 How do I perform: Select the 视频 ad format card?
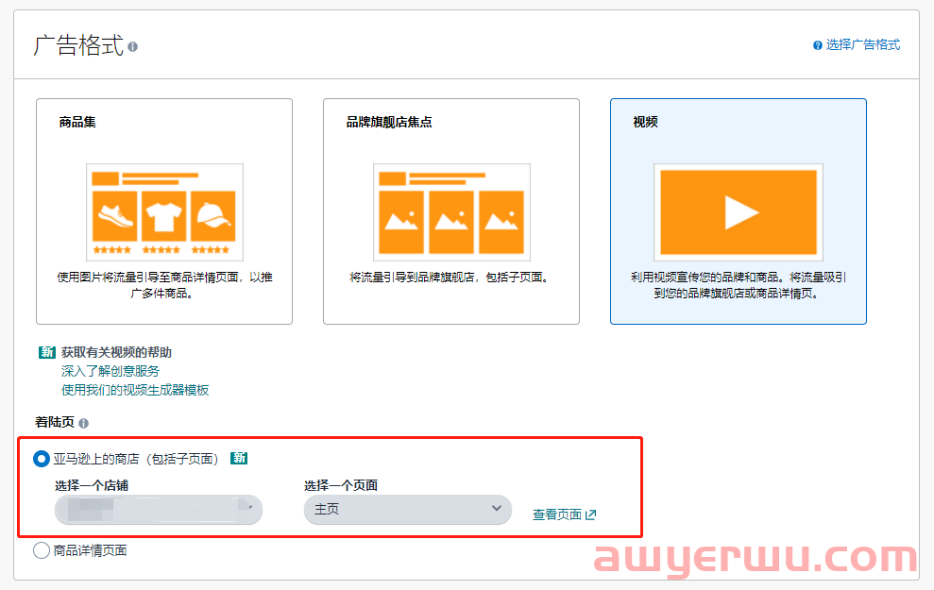tap(738, 211)
